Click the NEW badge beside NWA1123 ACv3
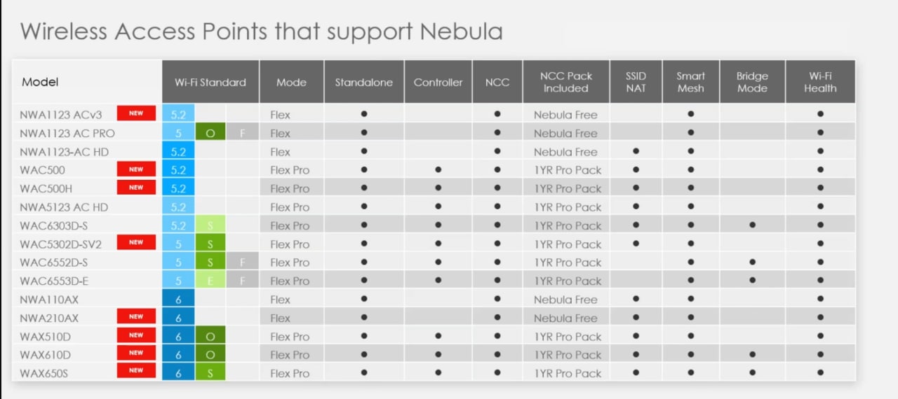Screen dimensions: 898x399 [136, 113]
